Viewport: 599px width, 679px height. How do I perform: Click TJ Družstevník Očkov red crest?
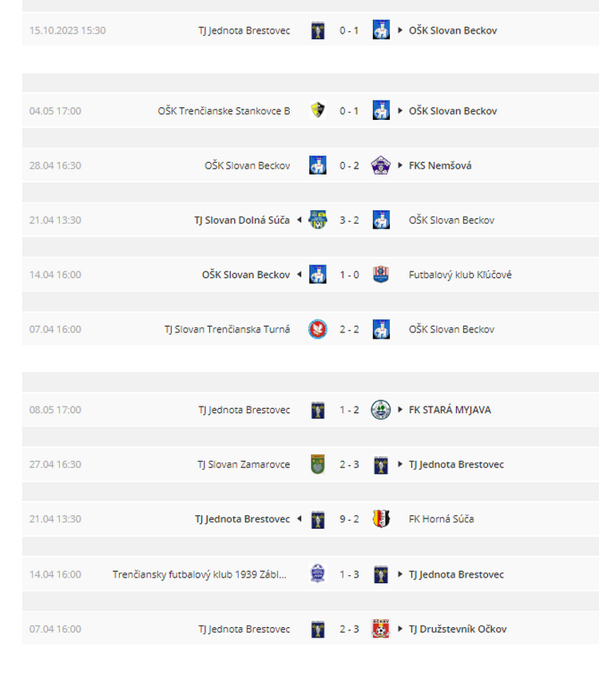tap(381, 629)
